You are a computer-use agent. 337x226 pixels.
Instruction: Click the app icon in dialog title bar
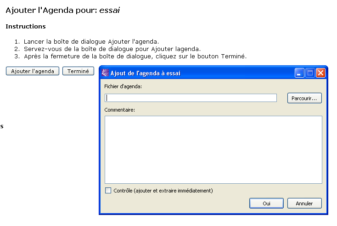tap(105, 73)
